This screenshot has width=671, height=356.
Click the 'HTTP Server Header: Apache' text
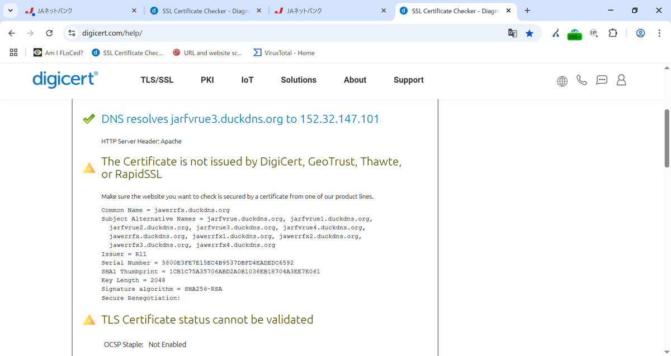tap(141, 141)
